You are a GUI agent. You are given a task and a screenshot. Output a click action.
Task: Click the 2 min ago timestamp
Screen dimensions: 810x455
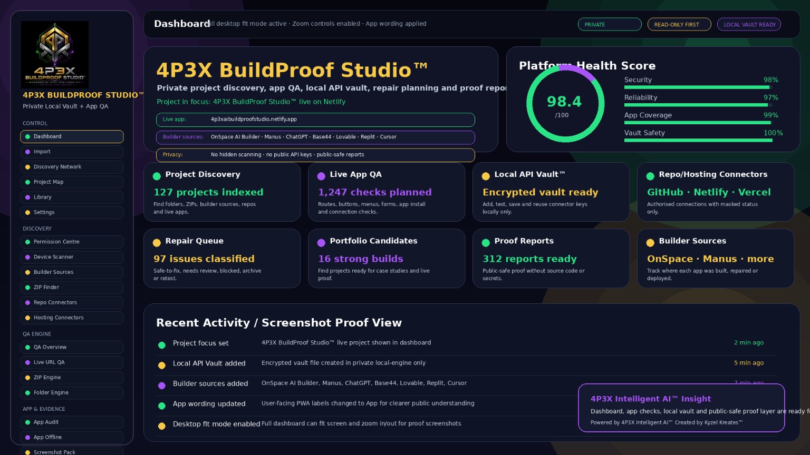pos(749,343)
